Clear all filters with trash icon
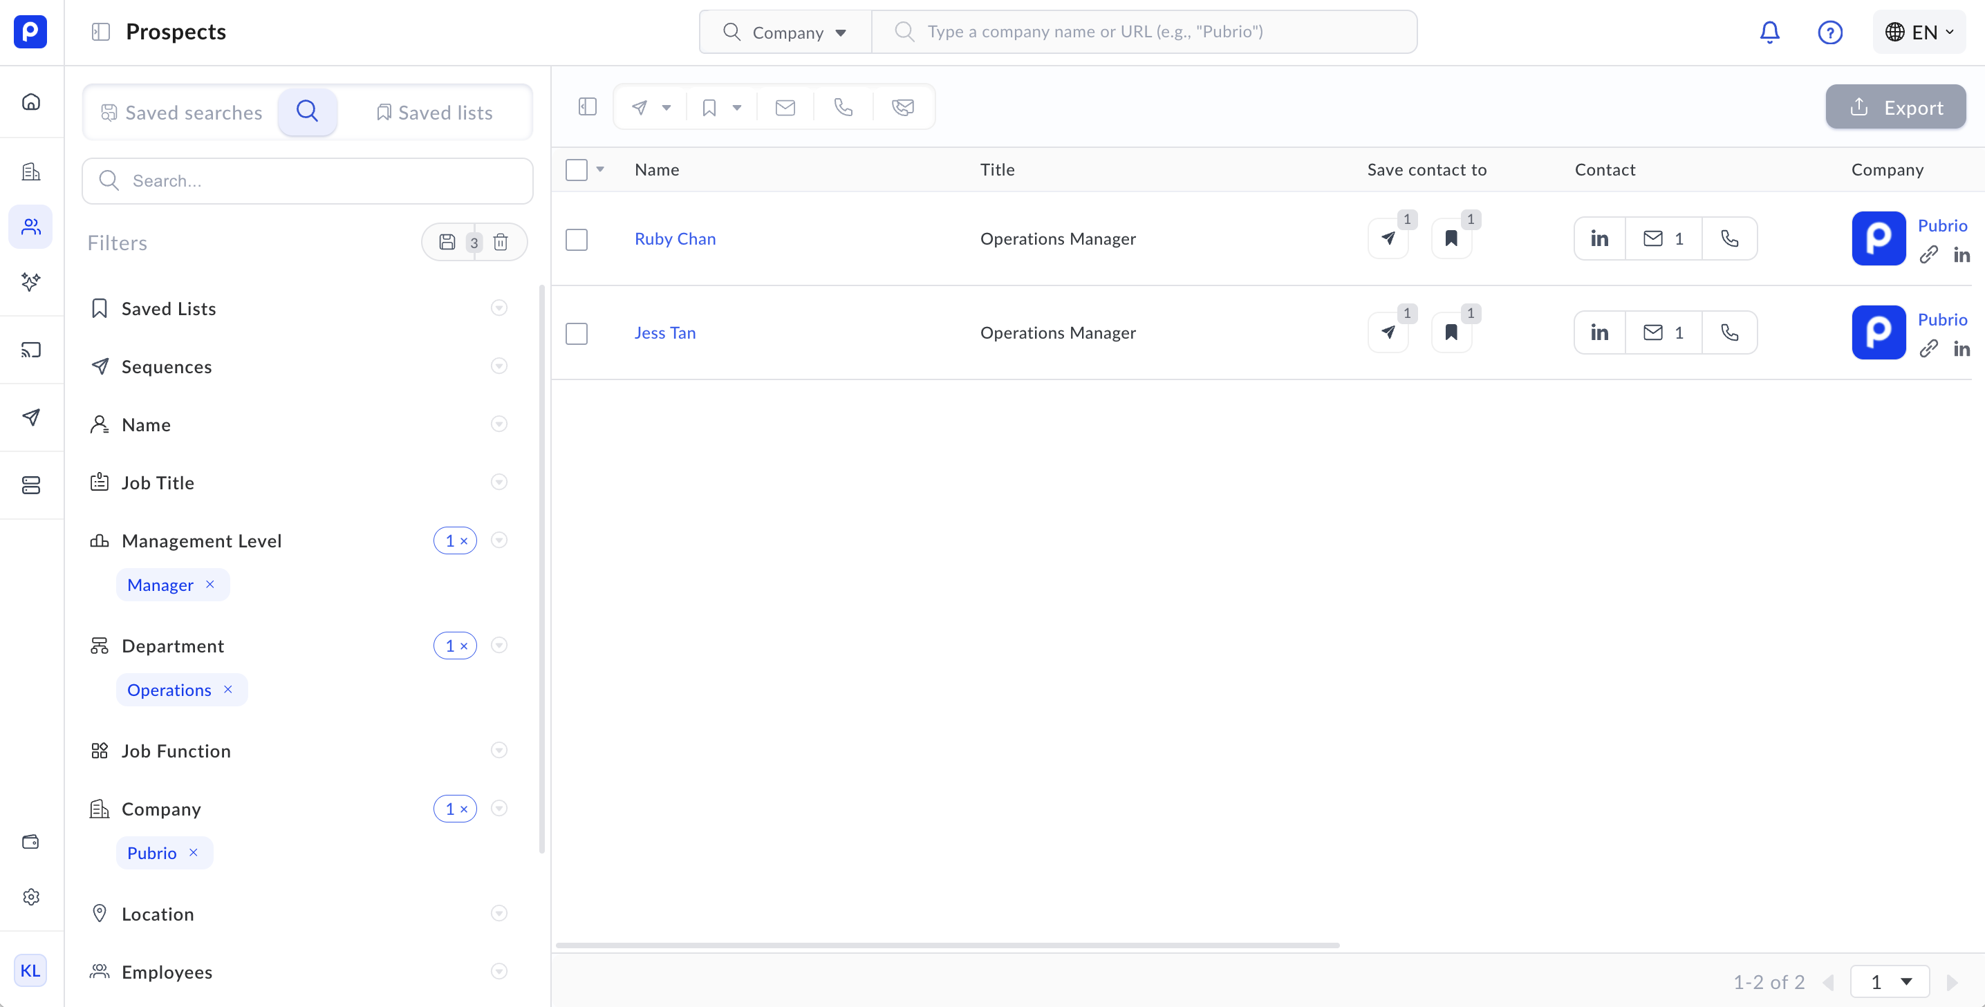The height and width of the screenshot is (1007, 1985). 501,243
